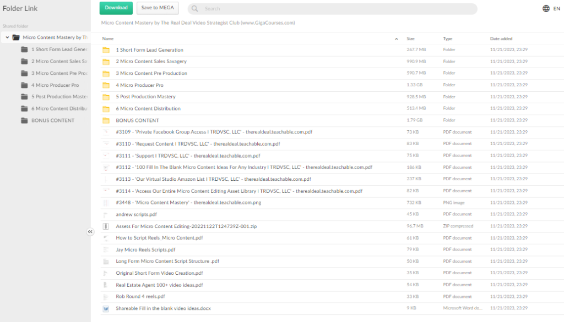
Task: Sort files by Date added column
Action: point(501,39)
